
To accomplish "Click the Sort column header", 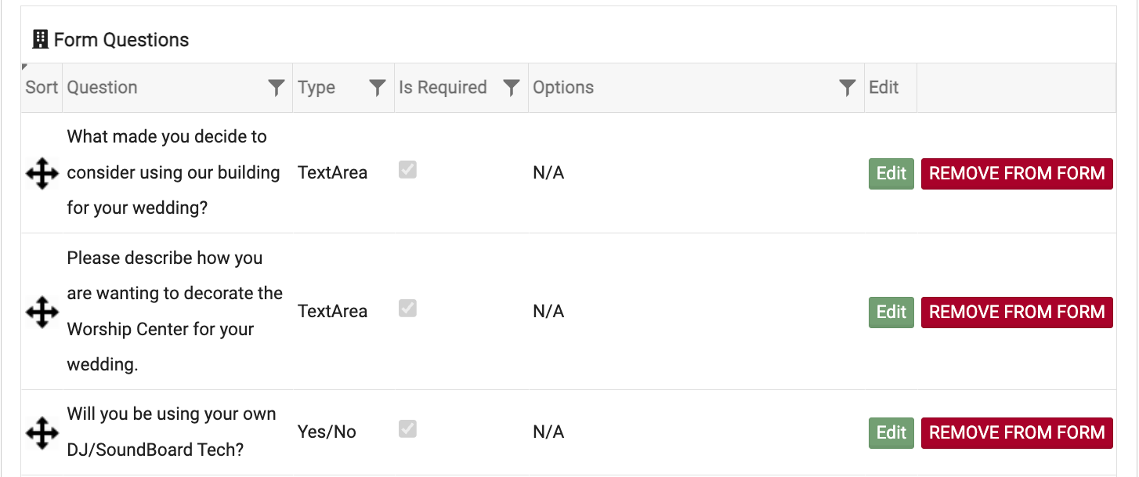I will coord(42,88).
